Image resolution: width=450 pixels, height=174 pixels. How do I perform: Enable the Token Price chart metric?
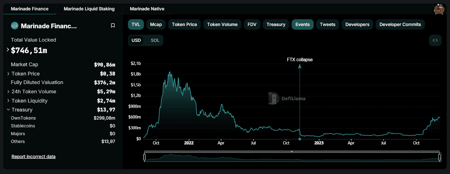coord(184,24)
